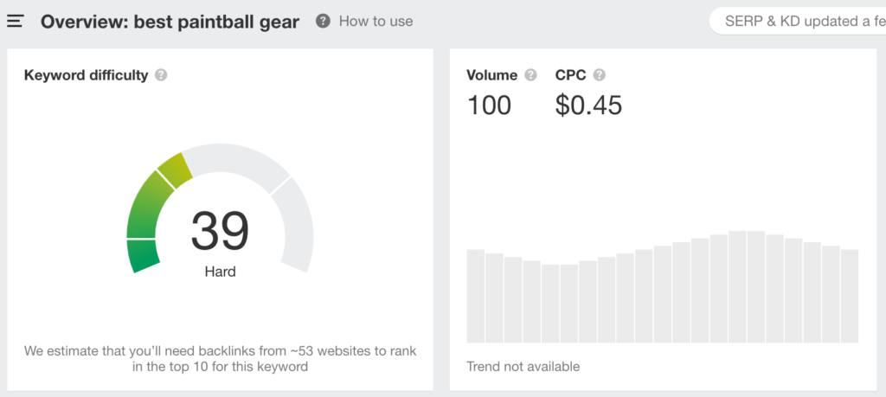Click the yellow-green gauge segment
This screenshot has width=886, height=397.
(174, 170)
